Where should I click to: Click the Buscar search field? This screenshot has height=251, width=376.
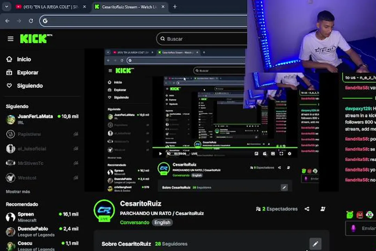pyautogui.click(x=202, y=39)
